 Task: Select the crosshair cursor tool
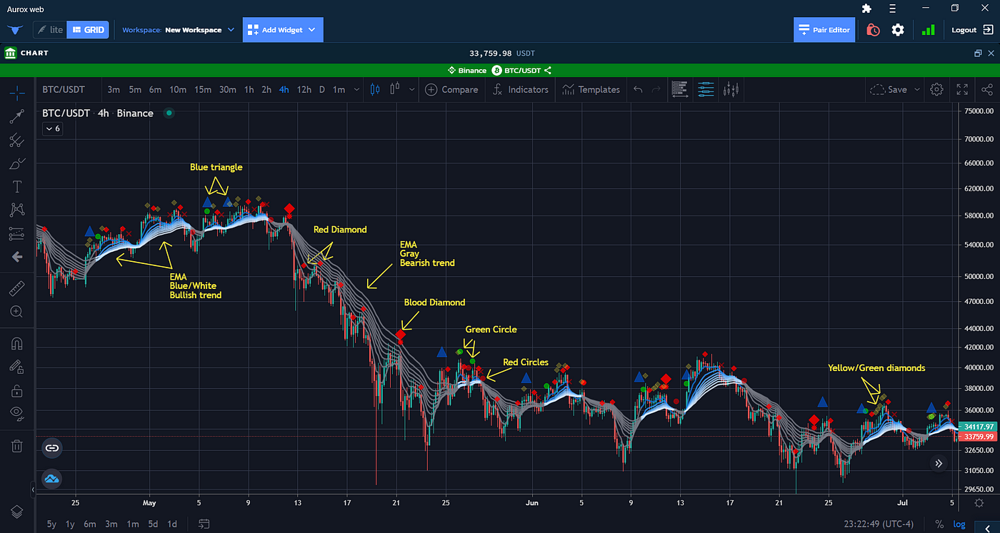click(17, 93)
